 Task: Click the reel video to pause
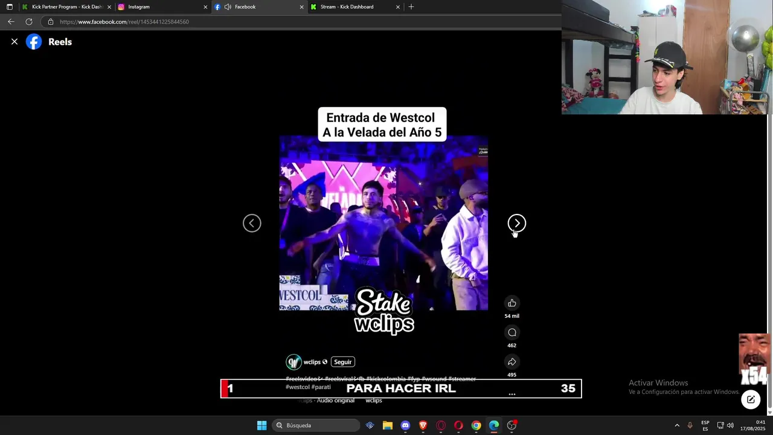pos(383,223)
